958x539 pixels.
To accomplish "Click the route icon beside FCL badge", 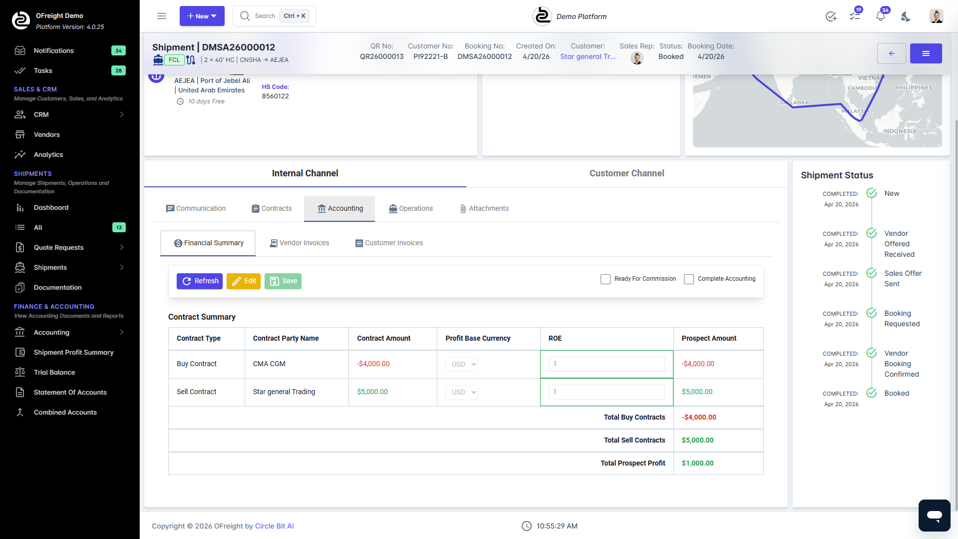I will [x=191, y=60].
